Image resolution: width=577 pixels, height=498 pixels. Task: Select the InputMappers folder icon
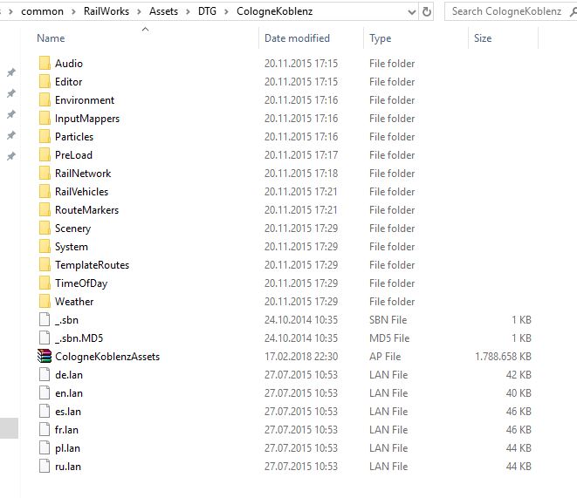(45, 119)
